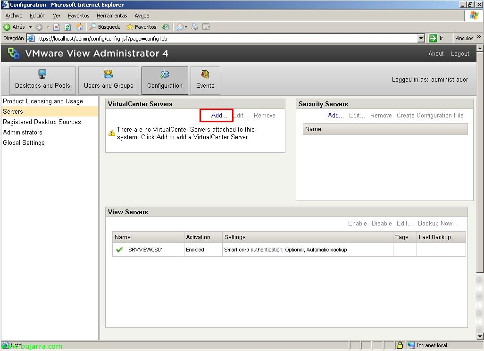Click the History icon in toolbar
The width and height of the screenshot is (484, 351).
pyautogui.click(x=166, y=27)
